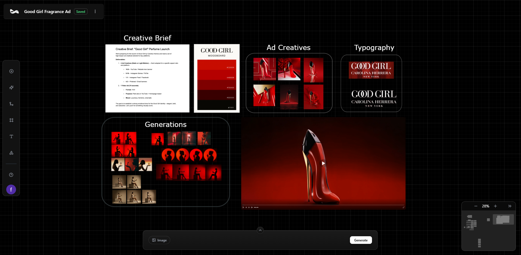The height and width of the screenshot is (255, 521).
Task: Click the app logo icon
Action: [14, 11]
